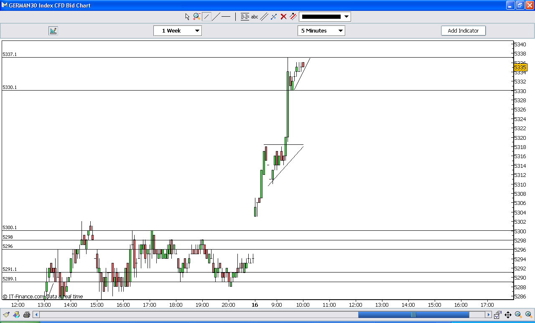Screen dimensions: 535x323
Task: Click the 5291.1 level label
Action: point(10,269)
